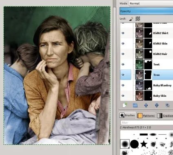Select the thin horizontal line brush
This screenshot has width=173, height=155.
click(x=162, y=135)
